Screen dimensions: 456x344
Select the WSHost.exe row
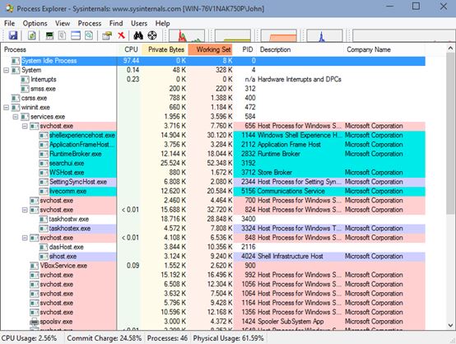pos(213,173)
